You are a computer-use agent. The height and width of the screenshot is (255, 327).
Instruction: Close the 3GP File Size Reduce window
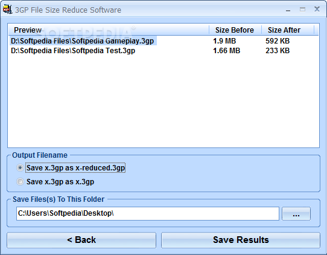[317, 9]
